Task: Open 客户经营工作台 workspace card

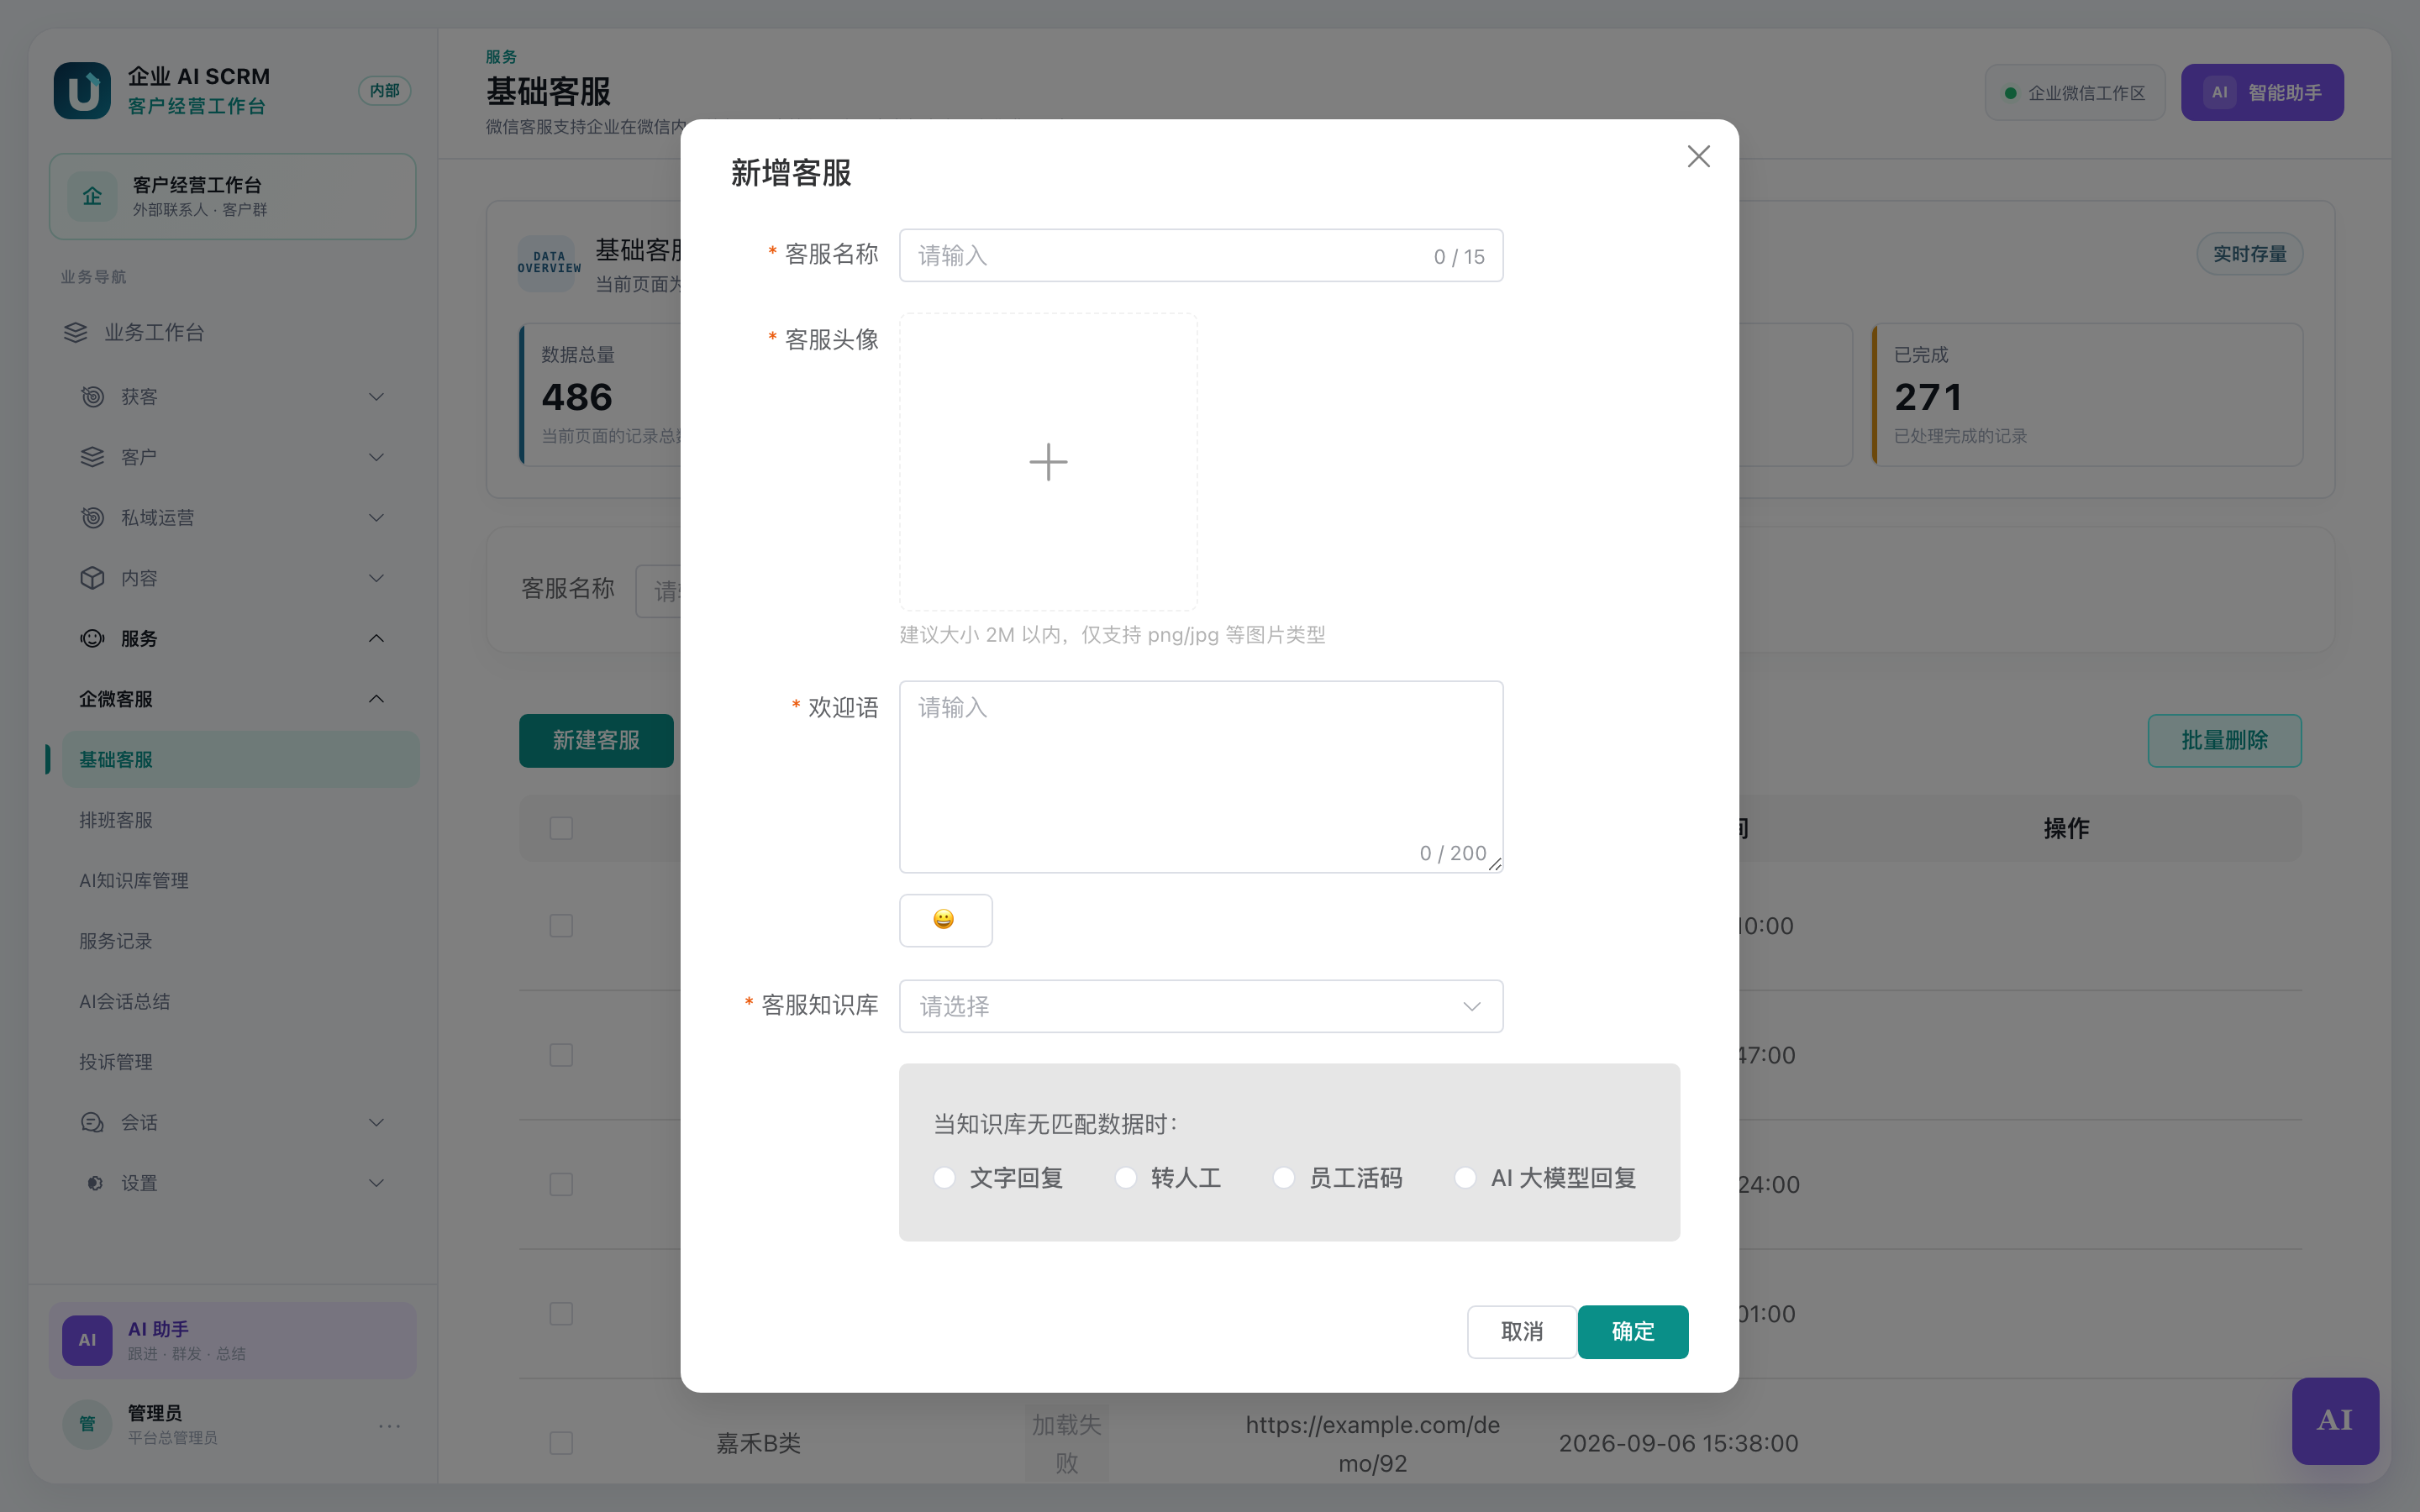Action: pos(232,196)
